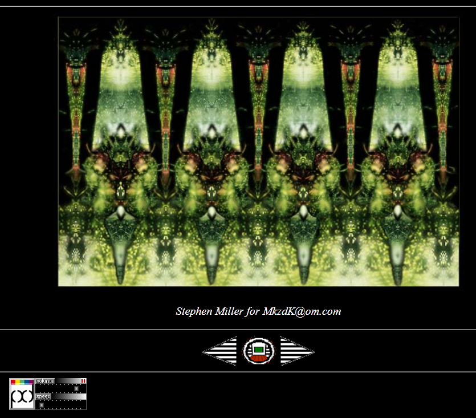Viewport: 476px width, 418px height.
Task: Click the 'volume' label in player
Action: coord(45,381)
